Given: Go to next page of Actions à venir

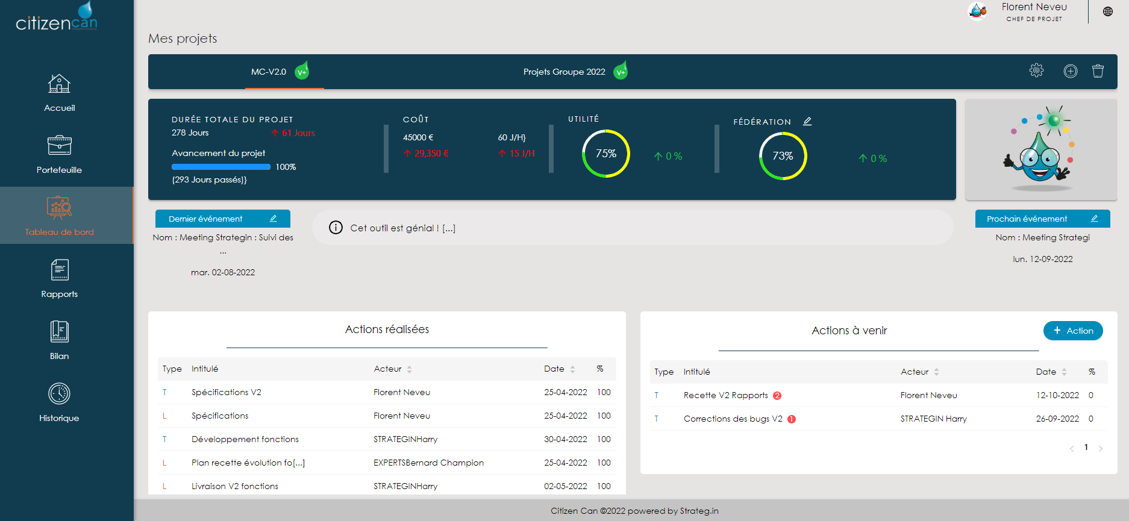Looking at the screenshot, I should 1100,448.
